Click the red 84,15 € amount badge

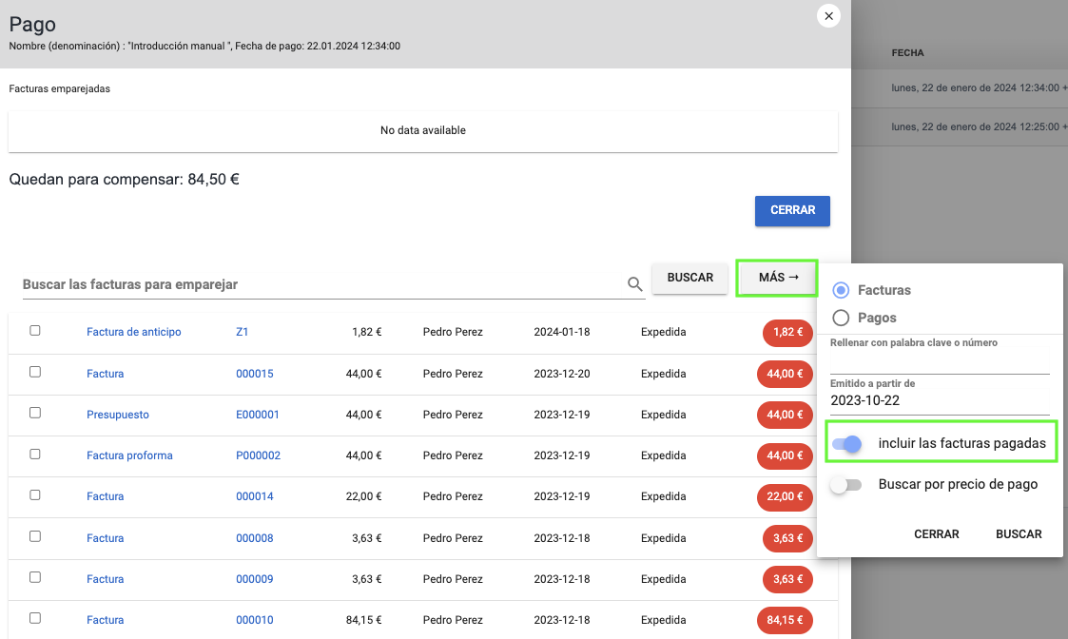(785, 621)
